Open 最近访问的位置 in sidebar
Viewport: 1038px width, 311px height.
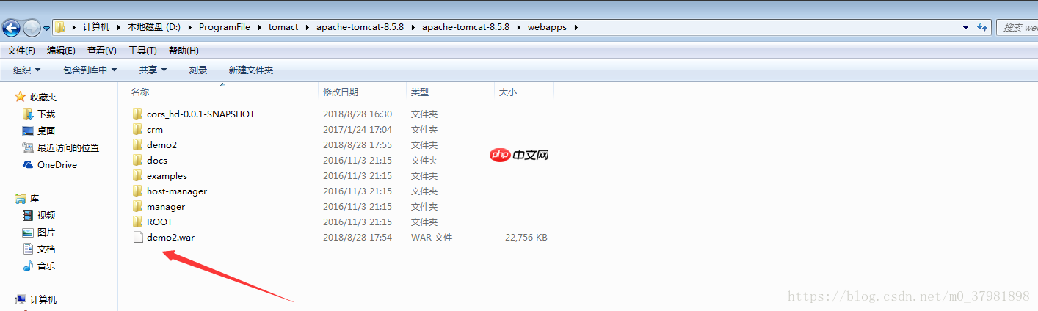pos(68,147)
